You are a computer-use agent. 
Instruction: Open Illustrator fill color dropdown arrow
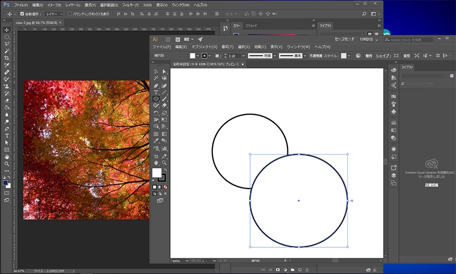(x=198, y=56)
